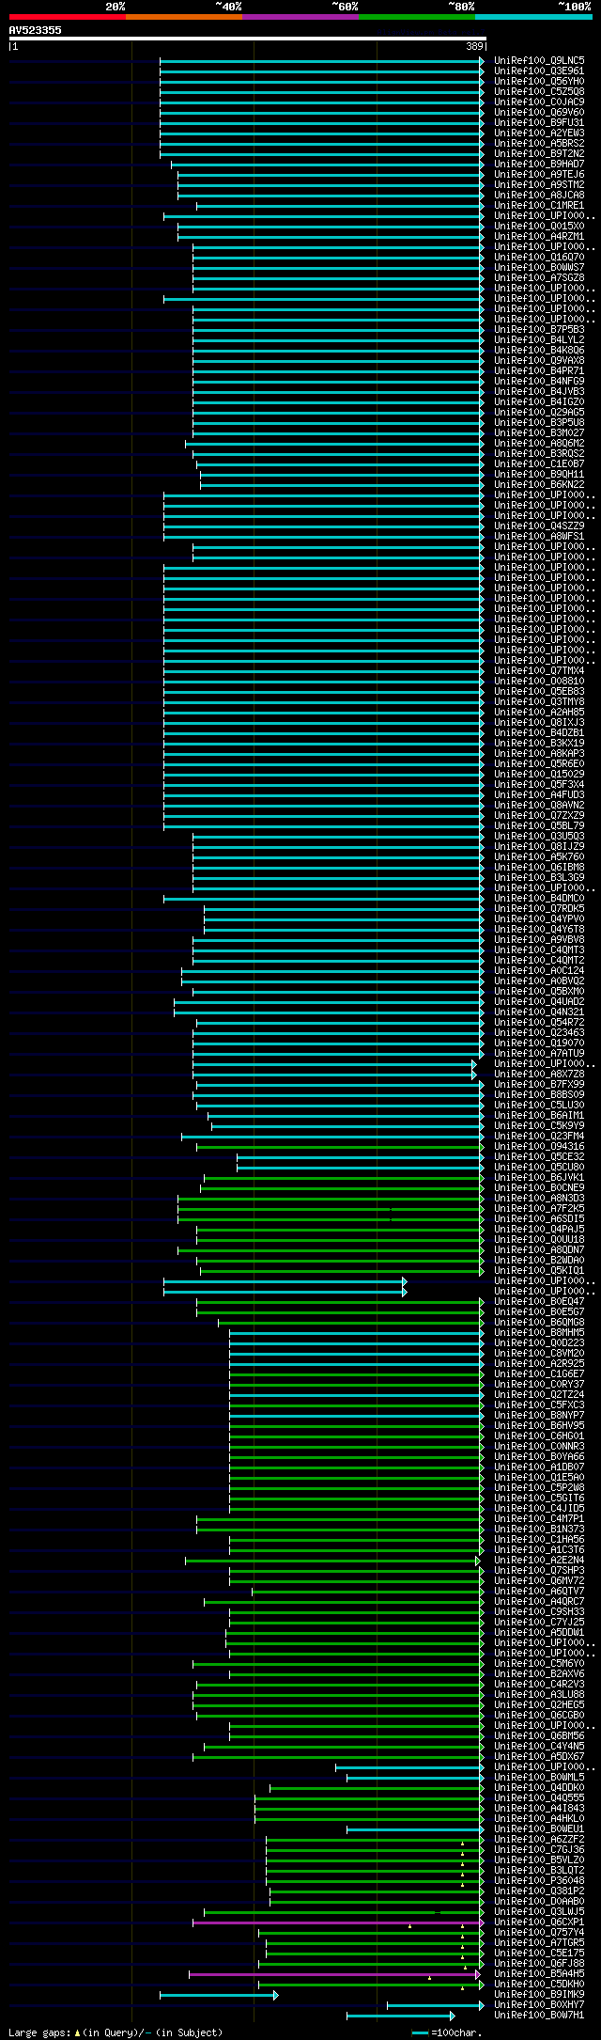Click the purple alignment bar for UniRef100_B5A4H5
This screenshot has height=2040, width=601.
coord(334,1974)
